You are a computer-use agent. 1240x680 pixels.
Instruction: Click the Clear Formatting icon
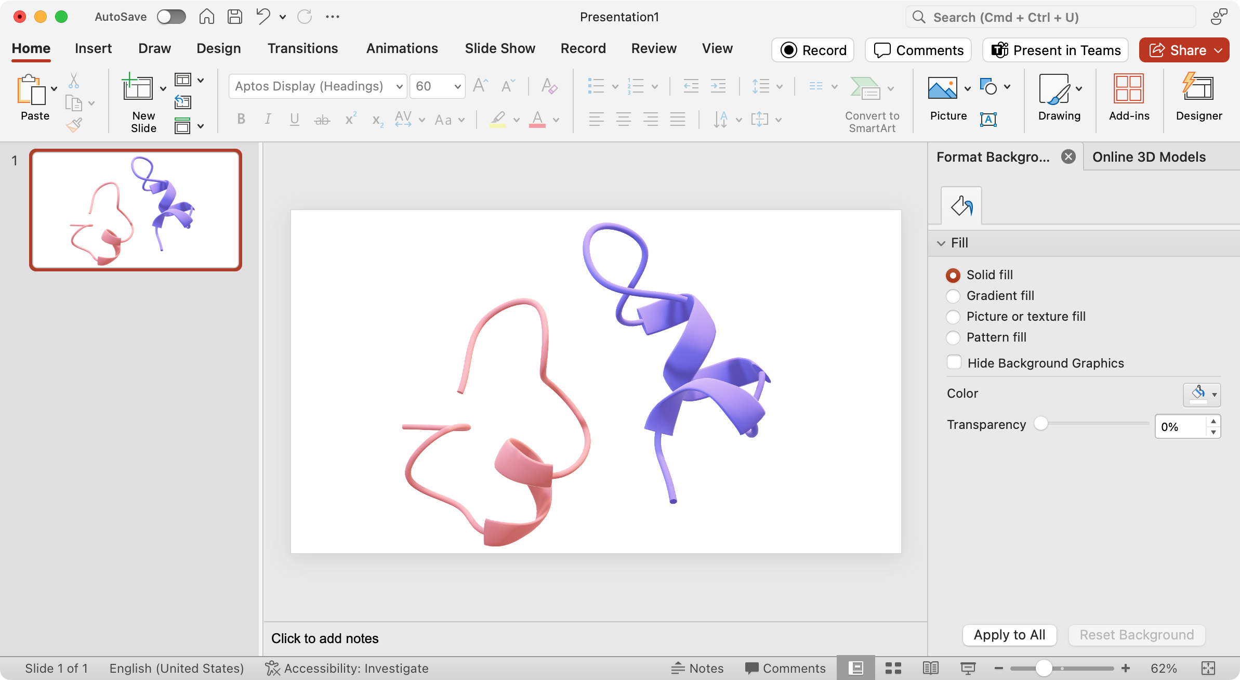point(549,86)
